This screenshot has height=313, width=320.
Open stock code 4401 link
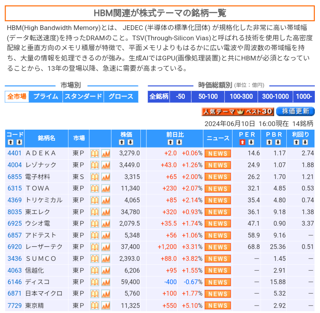[x=15, y=153]
